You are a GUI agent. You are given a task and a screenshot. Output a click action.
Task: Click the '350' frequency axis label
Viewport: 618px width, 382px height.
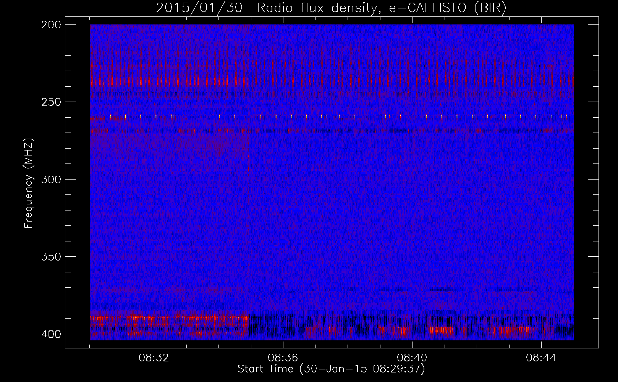pyautogui.click(x=51, y=256)
